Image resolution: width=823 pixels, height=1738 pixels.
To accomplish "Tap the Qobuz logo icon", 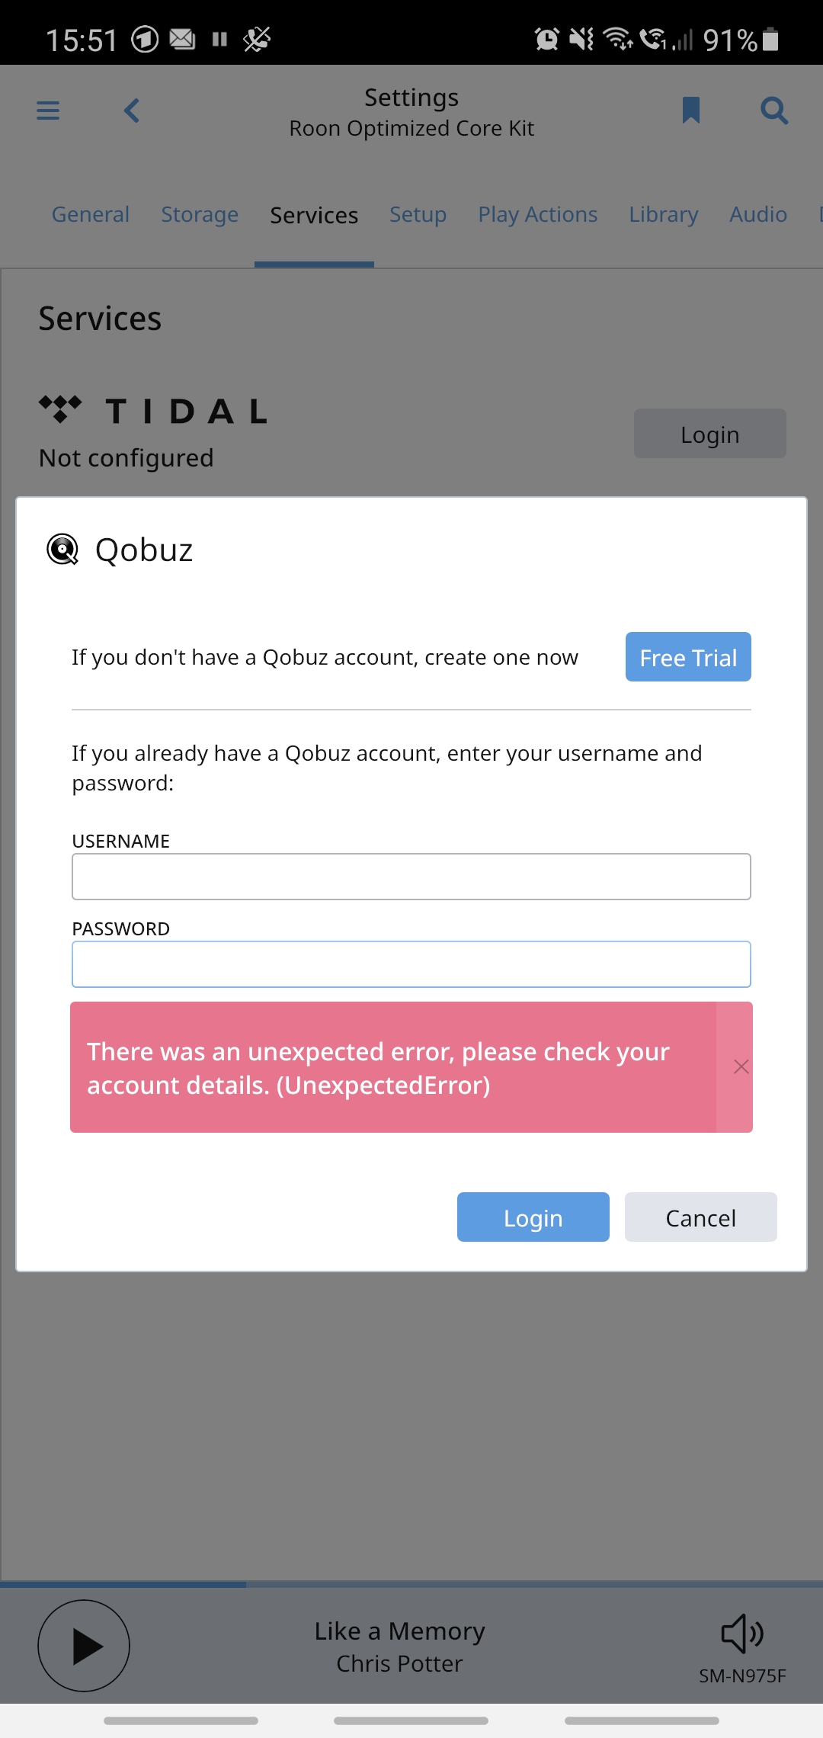I will pyautogui.click(x=62, y=550).
